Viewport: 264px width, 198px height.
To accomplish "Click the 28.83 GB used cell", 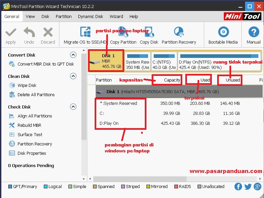I will click(x=201, y=113).
